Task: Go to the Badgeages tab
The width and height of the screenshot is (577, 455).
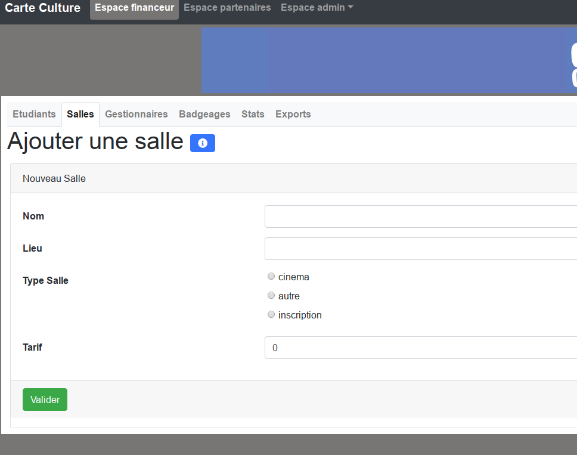Action: [x=204, y=114]
